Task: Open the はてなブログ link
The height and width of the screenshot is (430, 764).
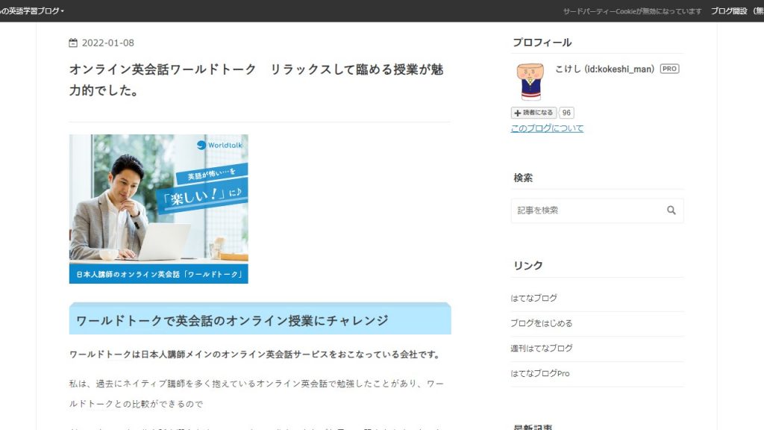Action: pos(533,298)
